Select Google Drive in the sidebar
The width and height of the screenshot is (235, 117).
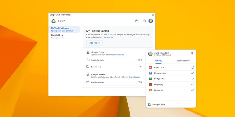(64, 36)
